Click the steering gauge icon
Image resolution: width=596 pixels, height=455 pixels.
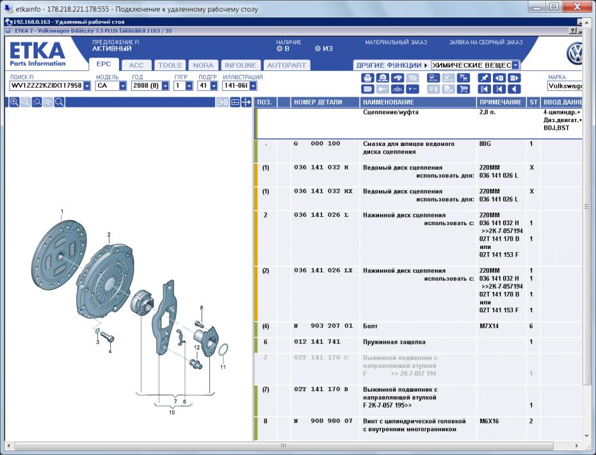(397, 90)
